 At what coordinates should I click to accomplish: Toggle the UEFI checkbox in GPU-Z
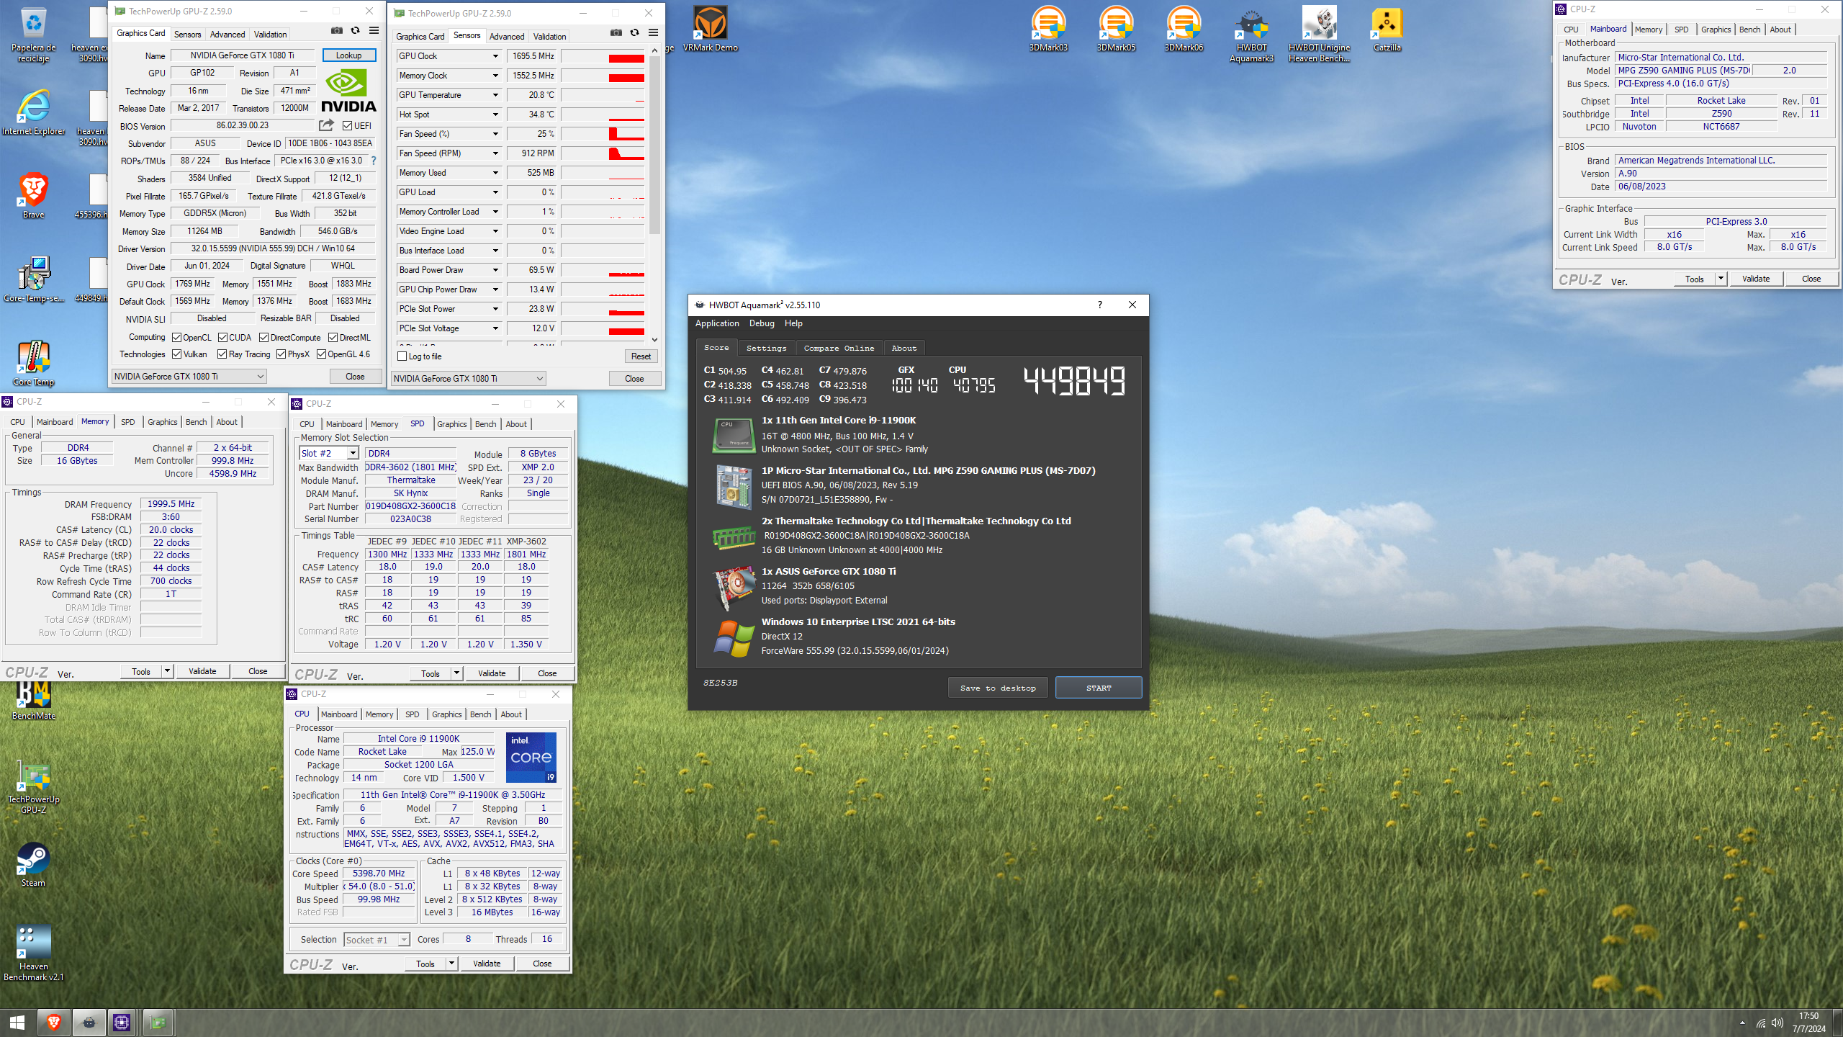347,126
